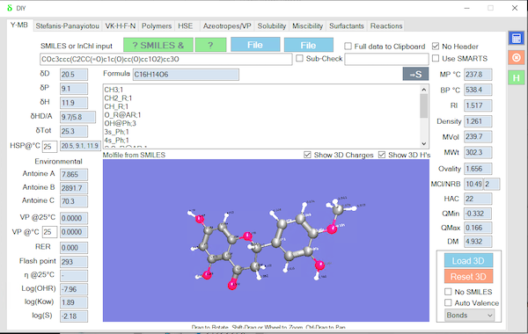Click scroll-down arrow of group list
This screenshot has width=528, height=334.
[424, 143]
